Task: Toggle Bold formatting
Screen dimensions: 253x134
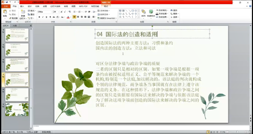Action: [39, 17]
